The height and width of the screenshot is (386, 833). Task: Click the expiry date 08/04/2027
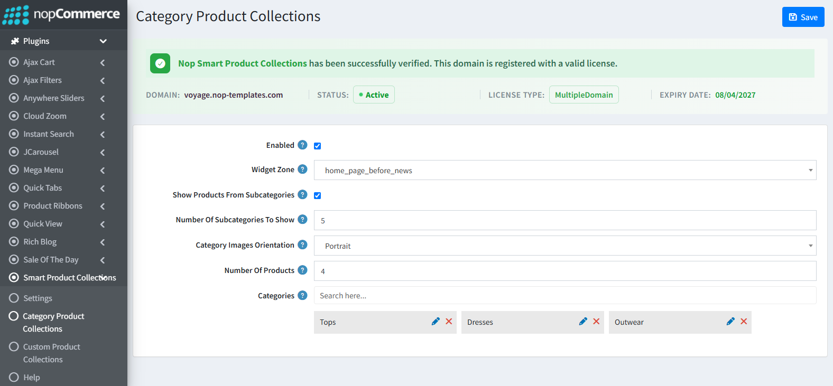(735, 95)
